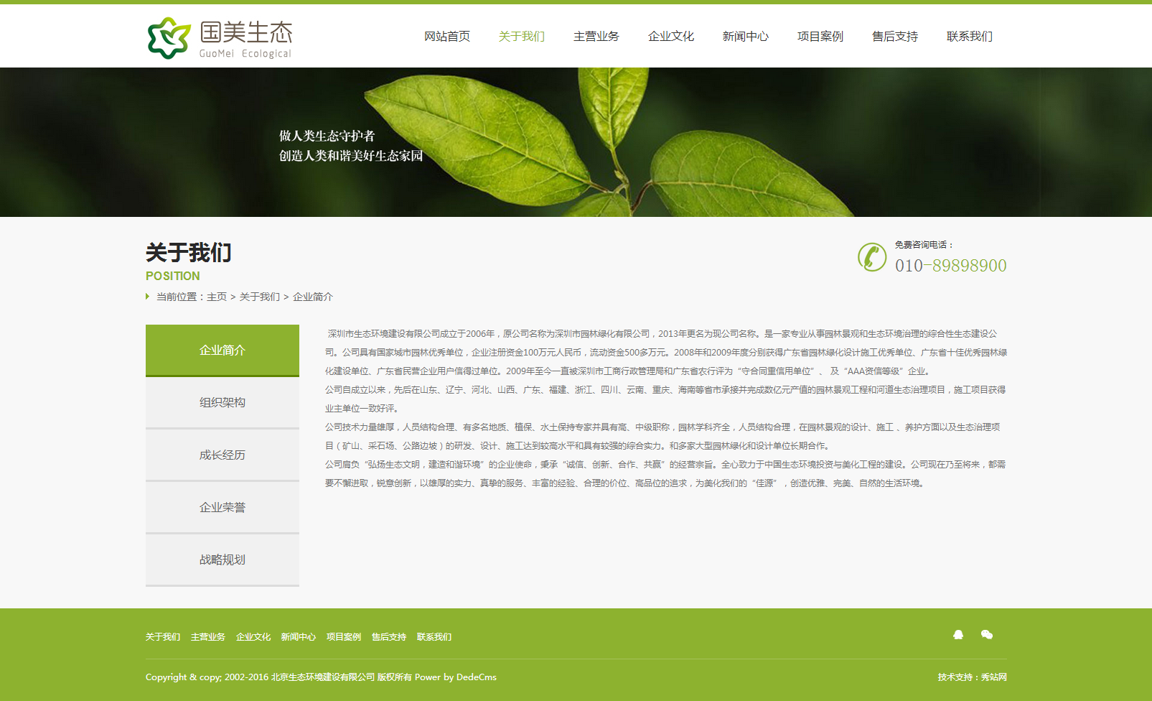The image size is (1152, 701).
Task: Open 战略规划 in the side menu
Action: pos(223,560)
